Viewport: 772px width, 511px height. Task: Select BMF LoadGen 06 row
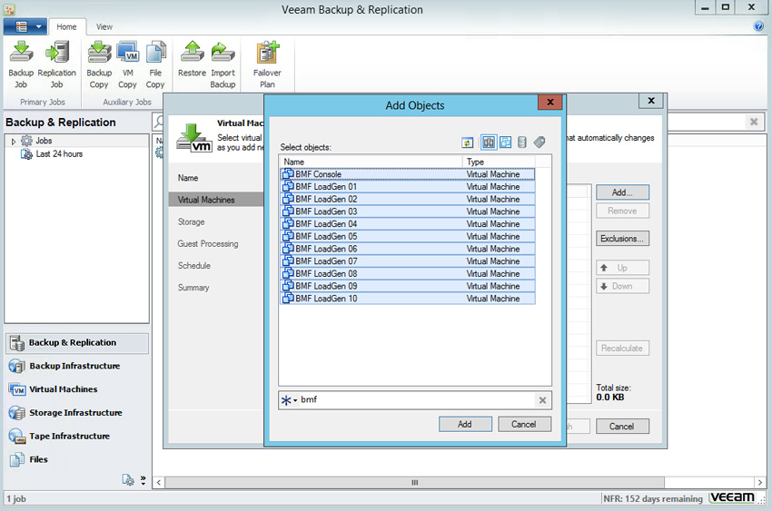point(408,249)
